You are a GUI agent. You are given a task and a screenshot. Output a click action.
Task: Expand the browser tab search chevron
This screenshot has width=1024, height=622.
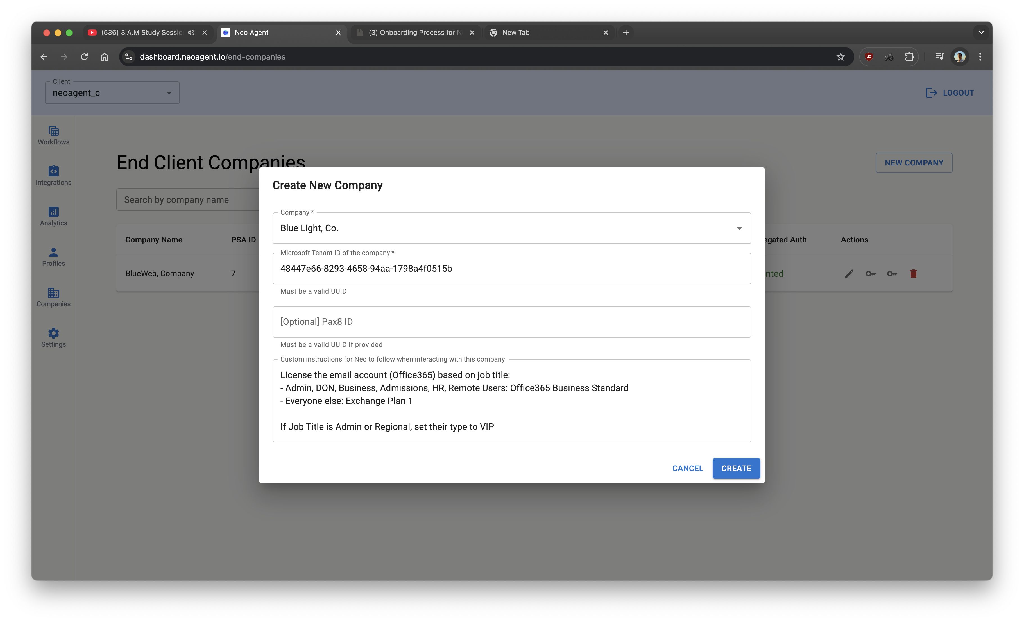pyautogui.click(x=981, y=32)
